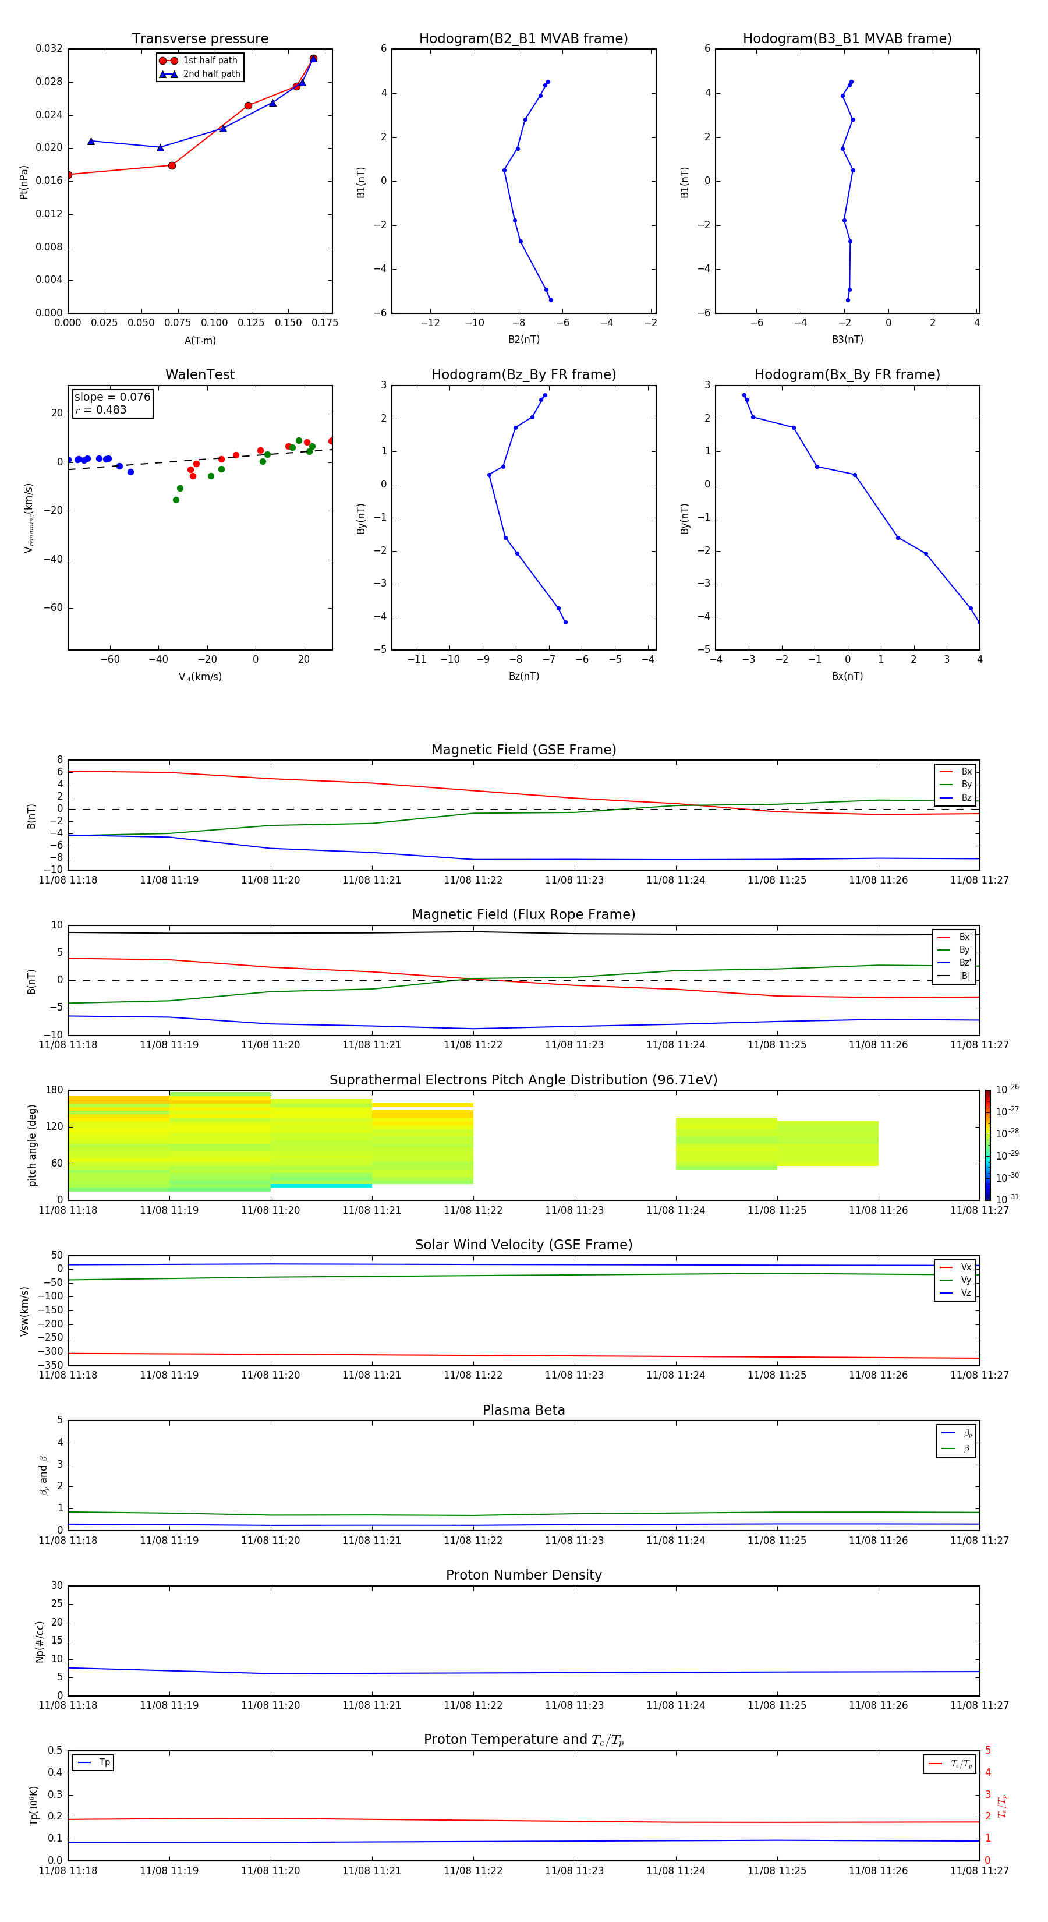Screen dimensions: 1048x1922
Task: Click the By entry in GSE magnetic field legend
Action: (955, 785)
